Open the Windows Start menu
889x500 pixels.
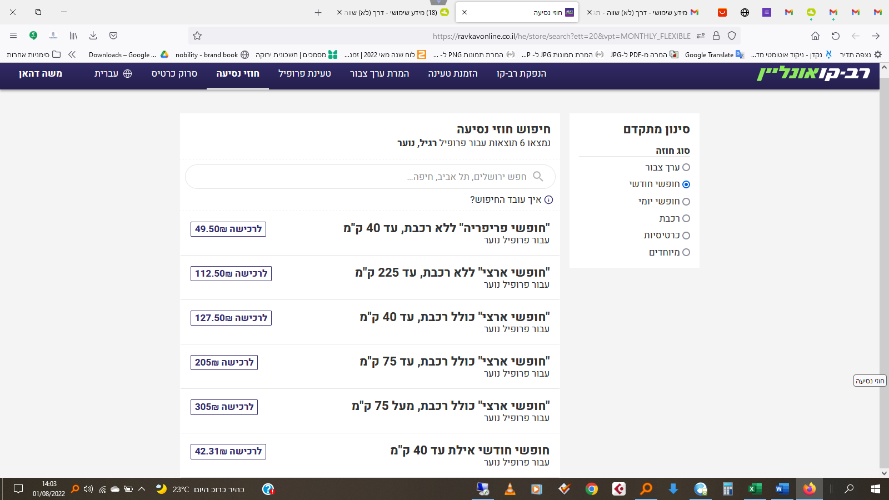coord(876,489)
